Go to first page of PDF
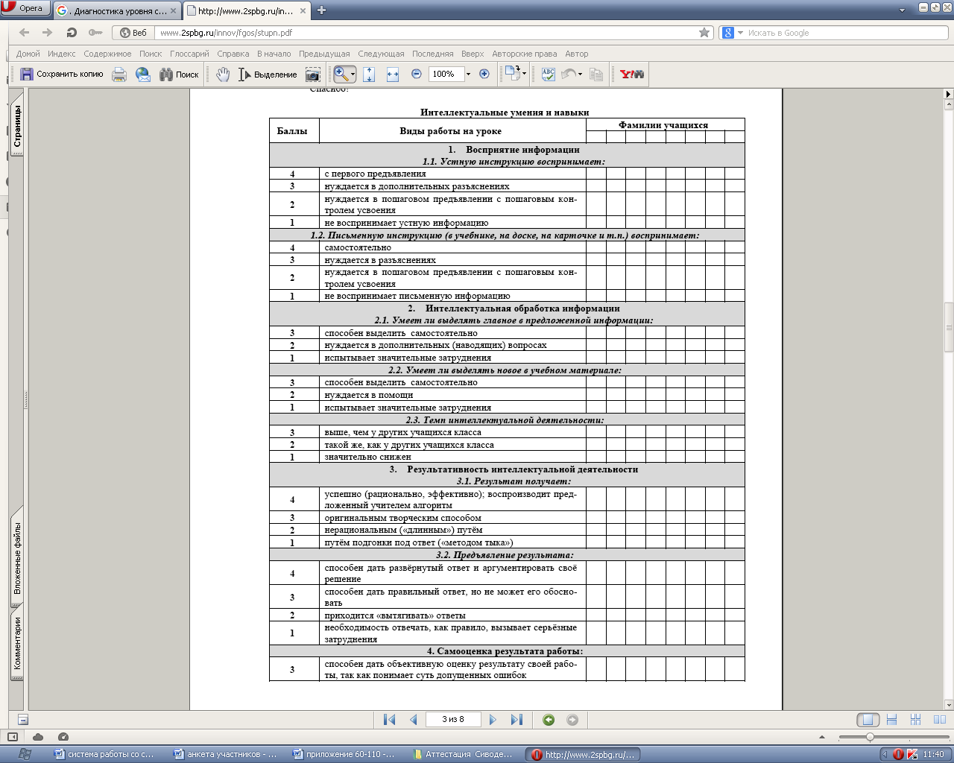Screen dimensions: 954x763 tap(389, 720)
